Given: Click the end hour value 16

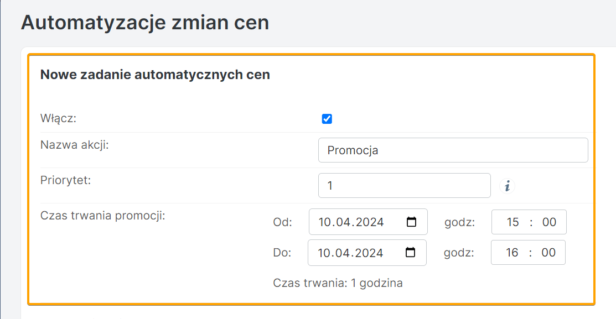Looking at the screenshot, I should [513, 253].
